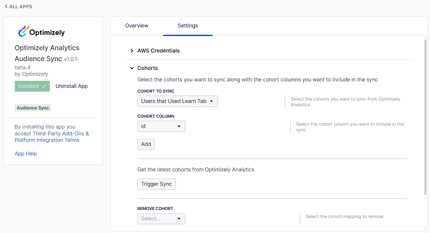The width and height of the screenshot is (430, 233).
Task: Open the Cohort Column dropdown showing id
Action: (161, 126)
